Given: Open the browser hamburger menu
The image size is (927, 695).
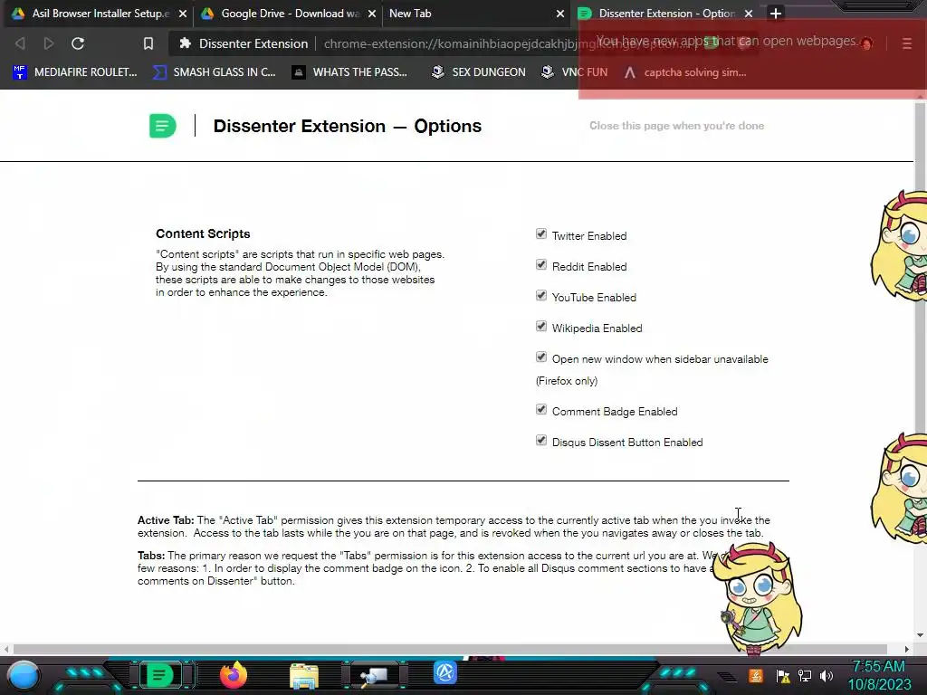Looking at the screenshot, I should 907,43.
